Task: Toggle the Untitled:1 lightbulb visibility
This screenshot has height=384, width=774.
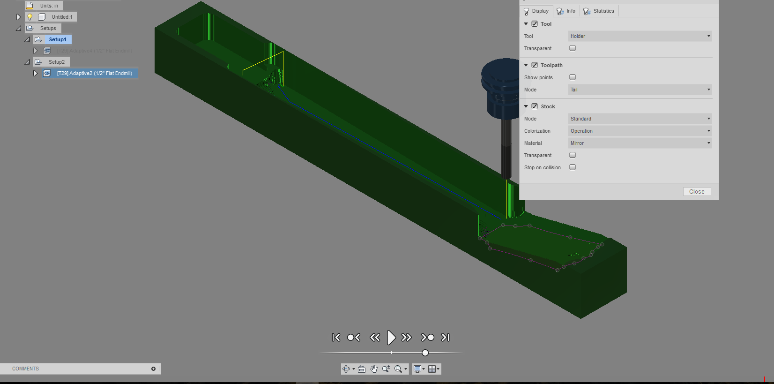Action: (30, 17)
